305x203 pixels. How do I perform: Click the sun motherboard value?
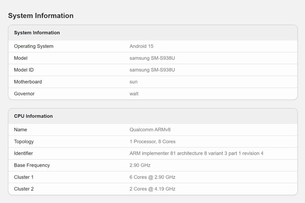[x=134, y=82]
